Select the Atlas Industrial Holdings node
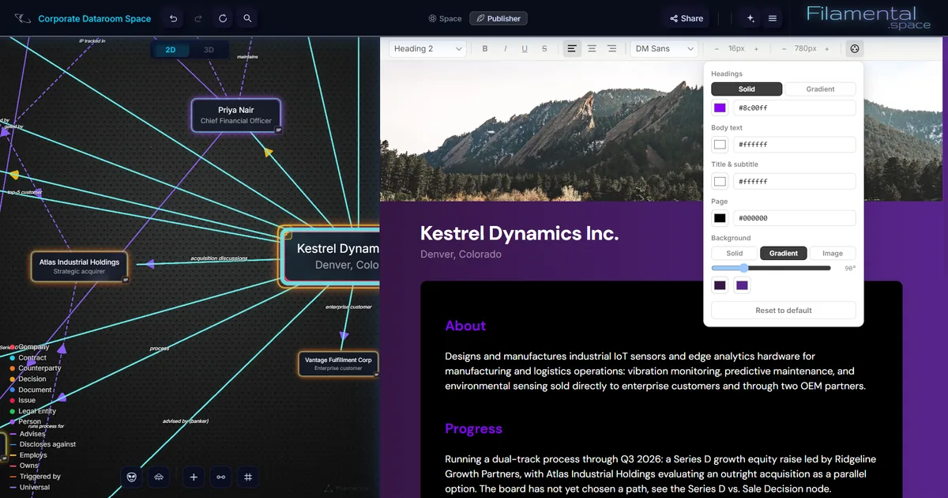 [79, 266]
